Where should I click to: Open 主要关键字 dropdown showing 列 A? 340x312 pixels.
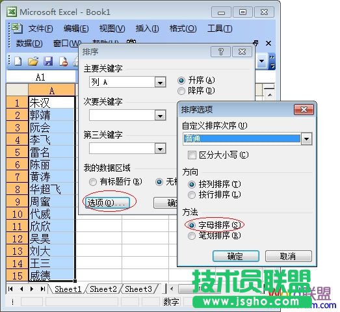(x=160, y=82)
